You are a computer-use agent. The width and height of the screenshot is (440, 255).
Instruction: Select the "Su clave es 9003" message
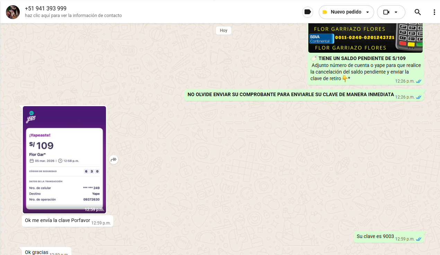[375, 236]
